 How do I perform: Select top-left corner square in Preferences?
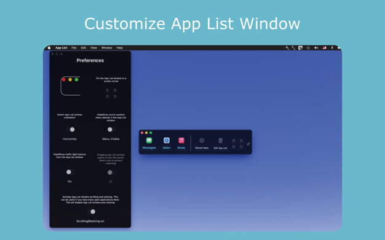(x=107, y=90)
